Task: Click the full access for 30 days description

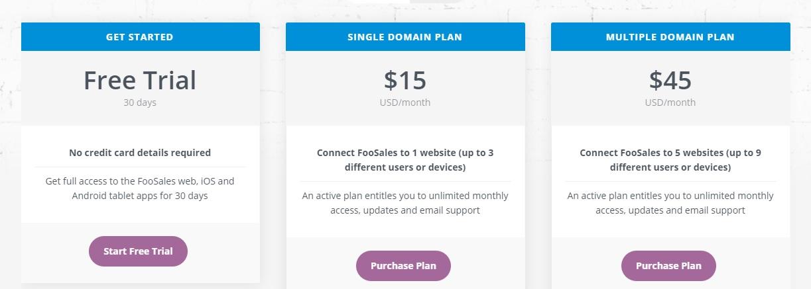Action: coord(140,188)
